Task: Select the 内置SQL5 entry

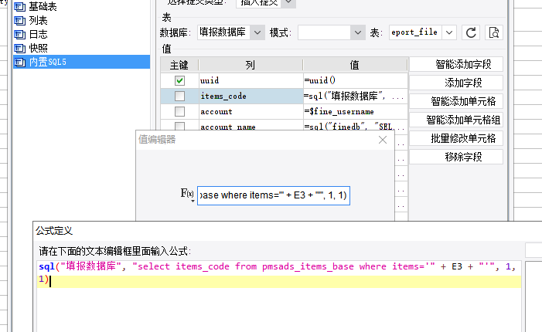Action: 82,62
